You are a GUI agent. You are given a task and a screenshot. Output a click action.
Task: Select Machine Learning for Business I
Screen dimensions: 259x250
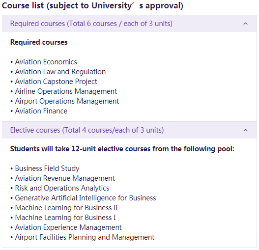(x=65, y=218)
